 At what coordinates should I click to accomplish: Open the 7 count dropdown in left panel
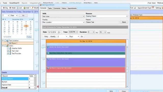8,15
